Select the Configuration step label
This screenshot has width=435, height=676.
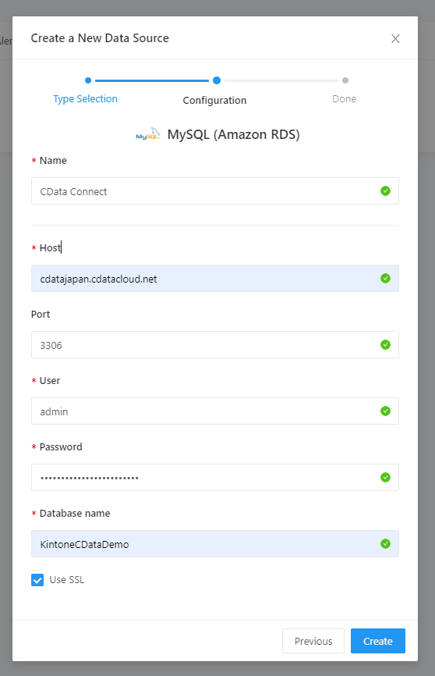[214, 101]
